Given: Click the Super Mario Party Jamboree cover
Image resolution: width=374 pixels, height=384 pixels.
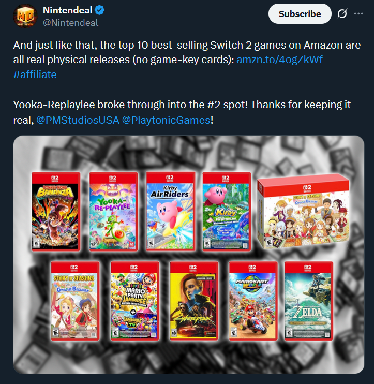Looking at the screenshot, I should point(135,301).
